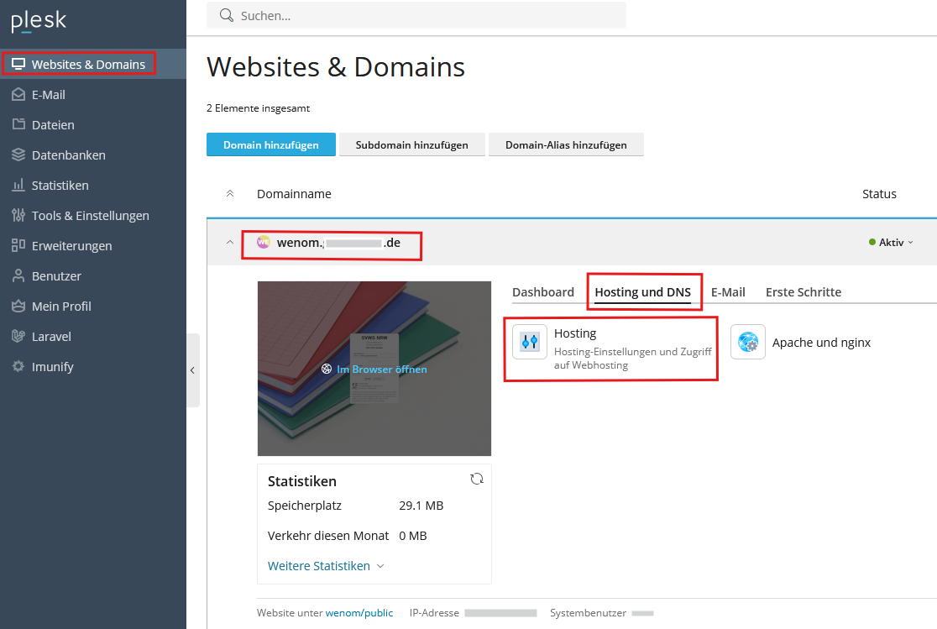
Task: Open the wenom/public folder link
Action: 359,613
